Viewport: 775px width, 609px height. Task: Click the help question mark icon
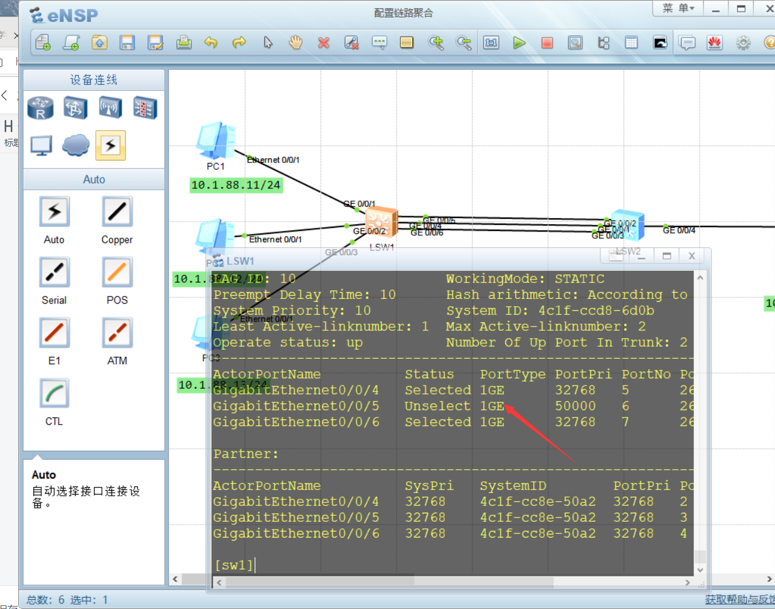pyautogui.click(x=770, y=42)
